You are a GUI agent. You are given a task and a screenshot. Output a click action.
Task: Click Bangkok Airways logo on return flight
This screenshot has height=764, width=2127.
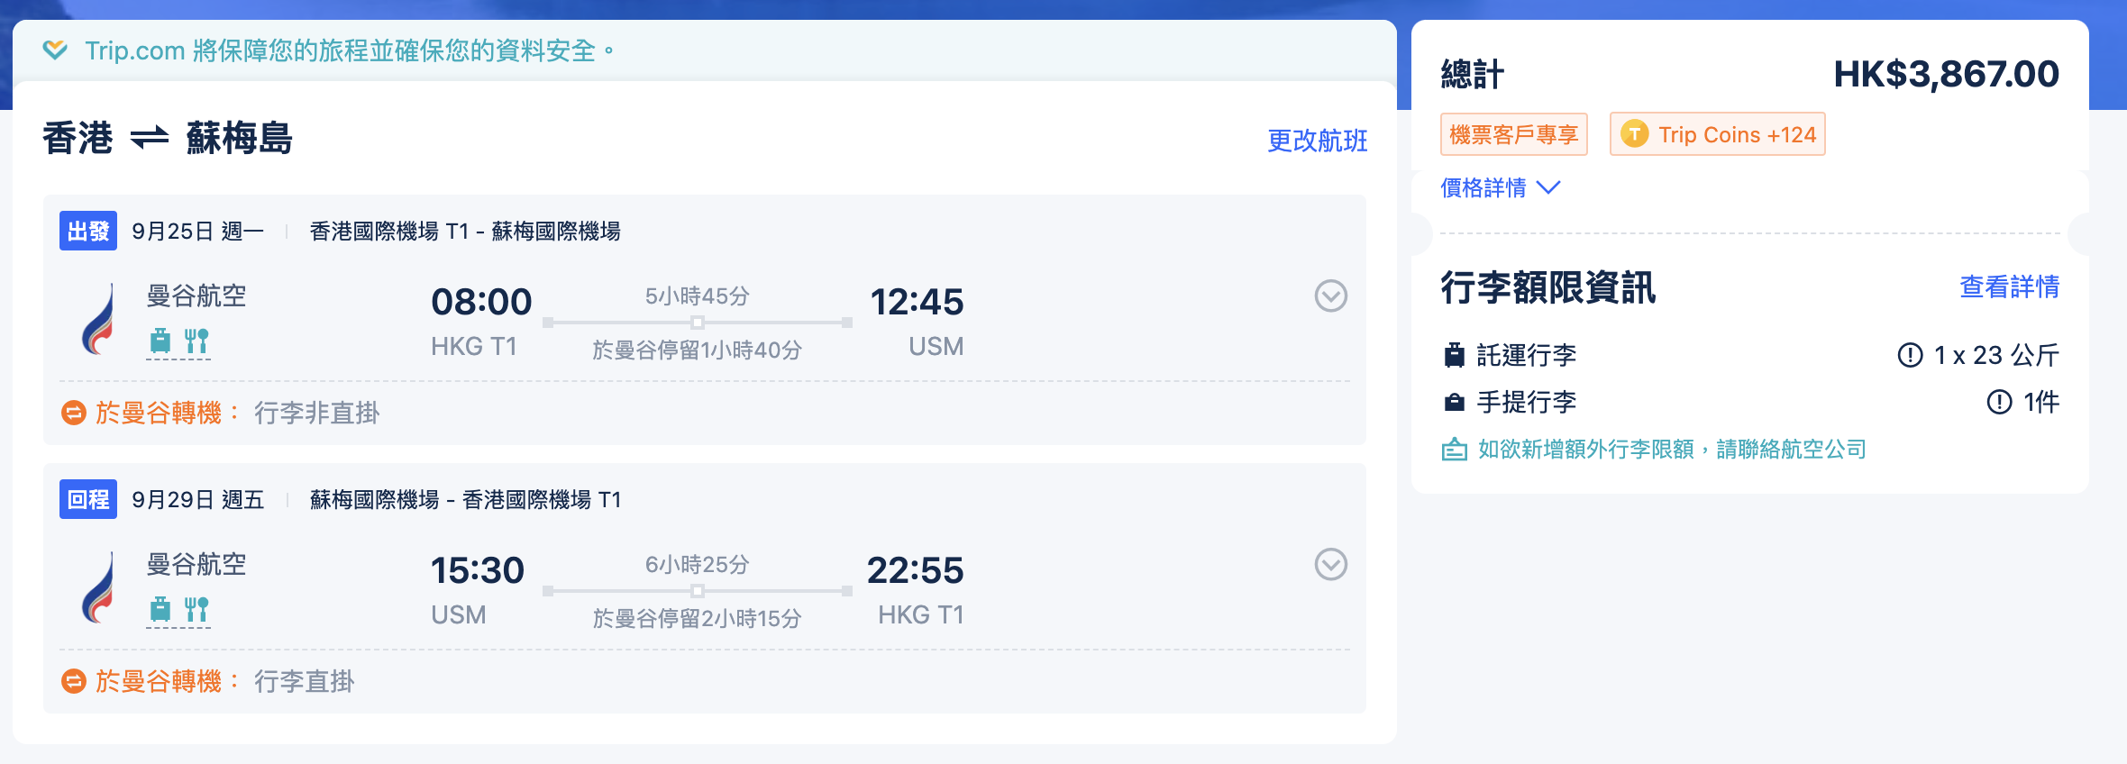pyautogui.click(x=99, y=588)
